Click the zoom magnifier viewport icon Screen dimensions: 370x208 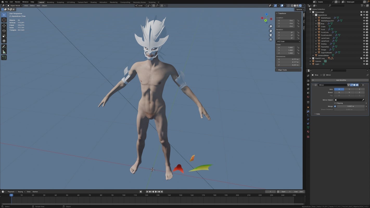pos(271,27)
